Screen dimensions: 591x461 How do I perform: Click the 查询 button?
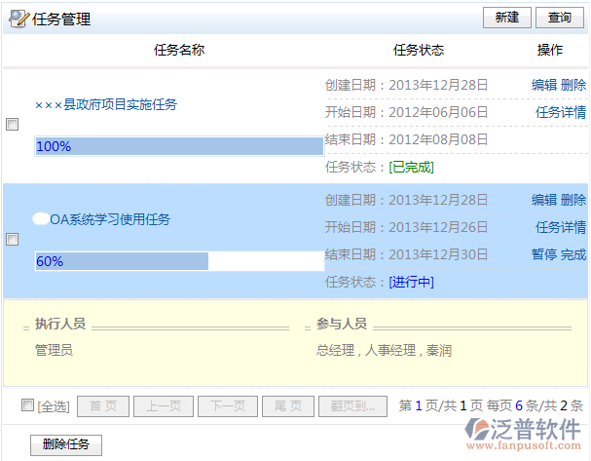tap(559, 18)
